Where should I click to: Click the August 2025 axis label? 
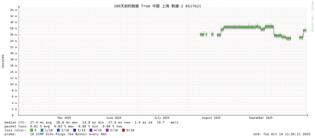(211, 118)
